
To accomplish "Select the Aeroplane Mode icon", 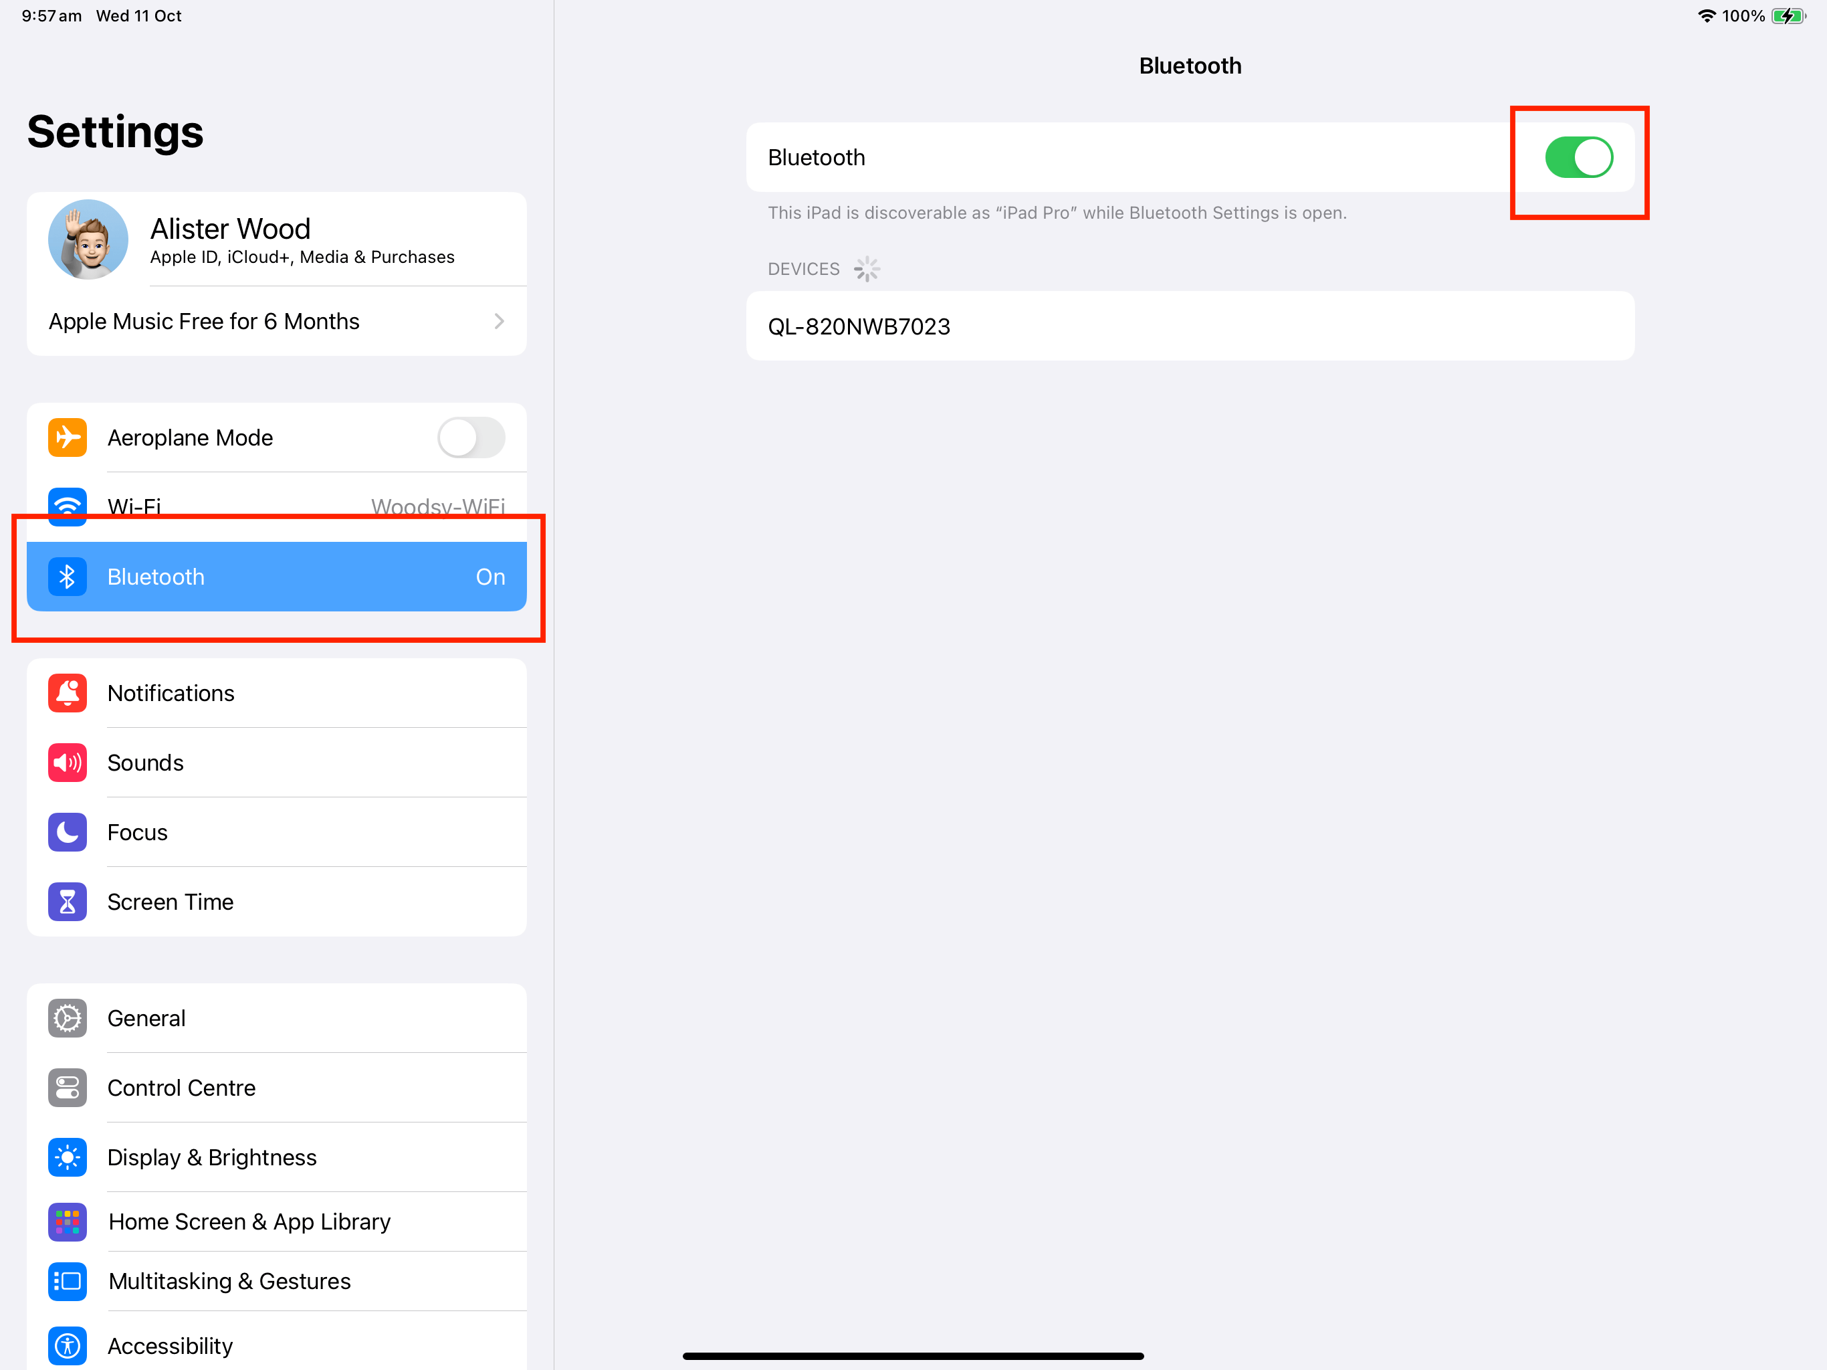I will pos(67,437).
